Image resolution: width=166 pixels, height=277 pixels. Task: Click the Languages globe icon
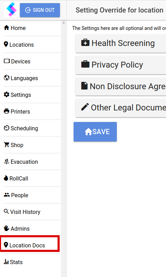(7, 78)
